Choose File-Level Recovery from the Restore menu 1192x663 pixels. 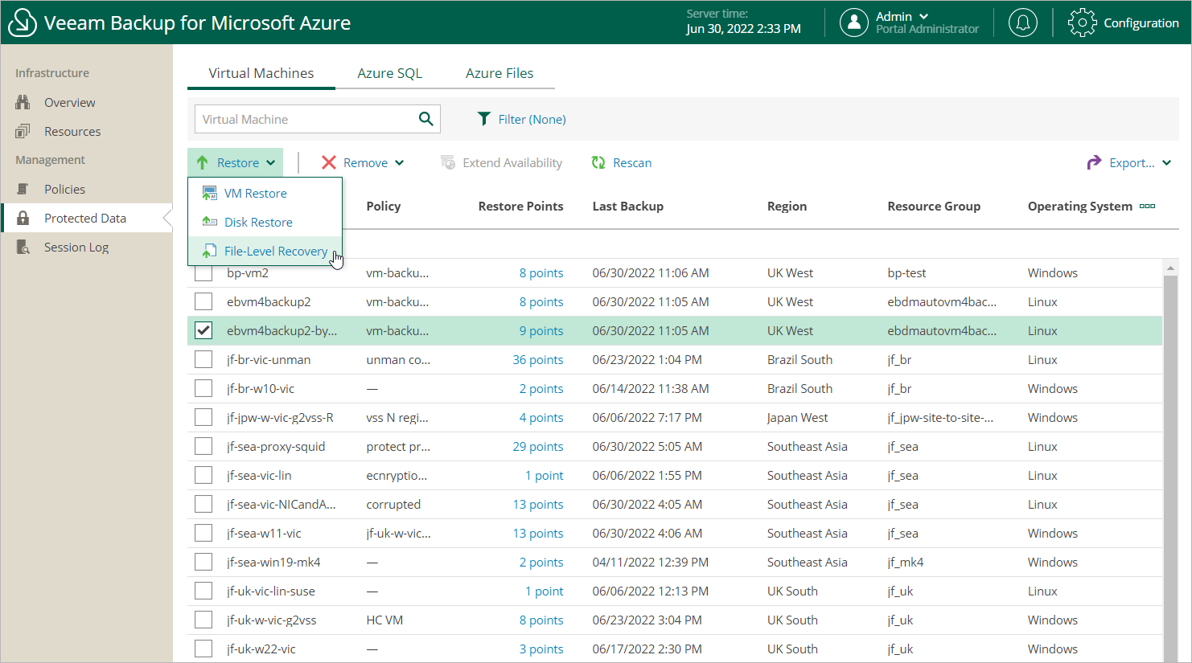click(275, 252)
